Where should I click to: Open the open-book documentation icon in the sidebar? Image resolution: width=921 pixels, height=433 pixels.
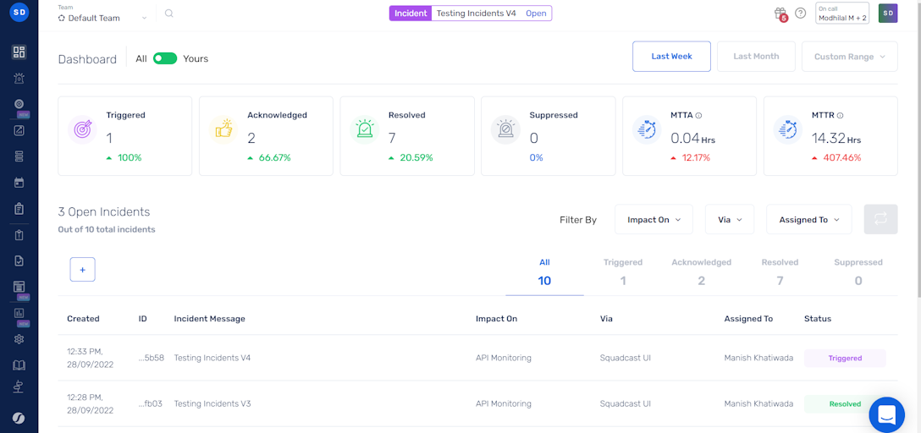click(x=19, y=365)
